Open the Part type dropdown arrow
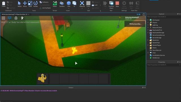This screenshot has width=181, height=102. coord(69,8)
